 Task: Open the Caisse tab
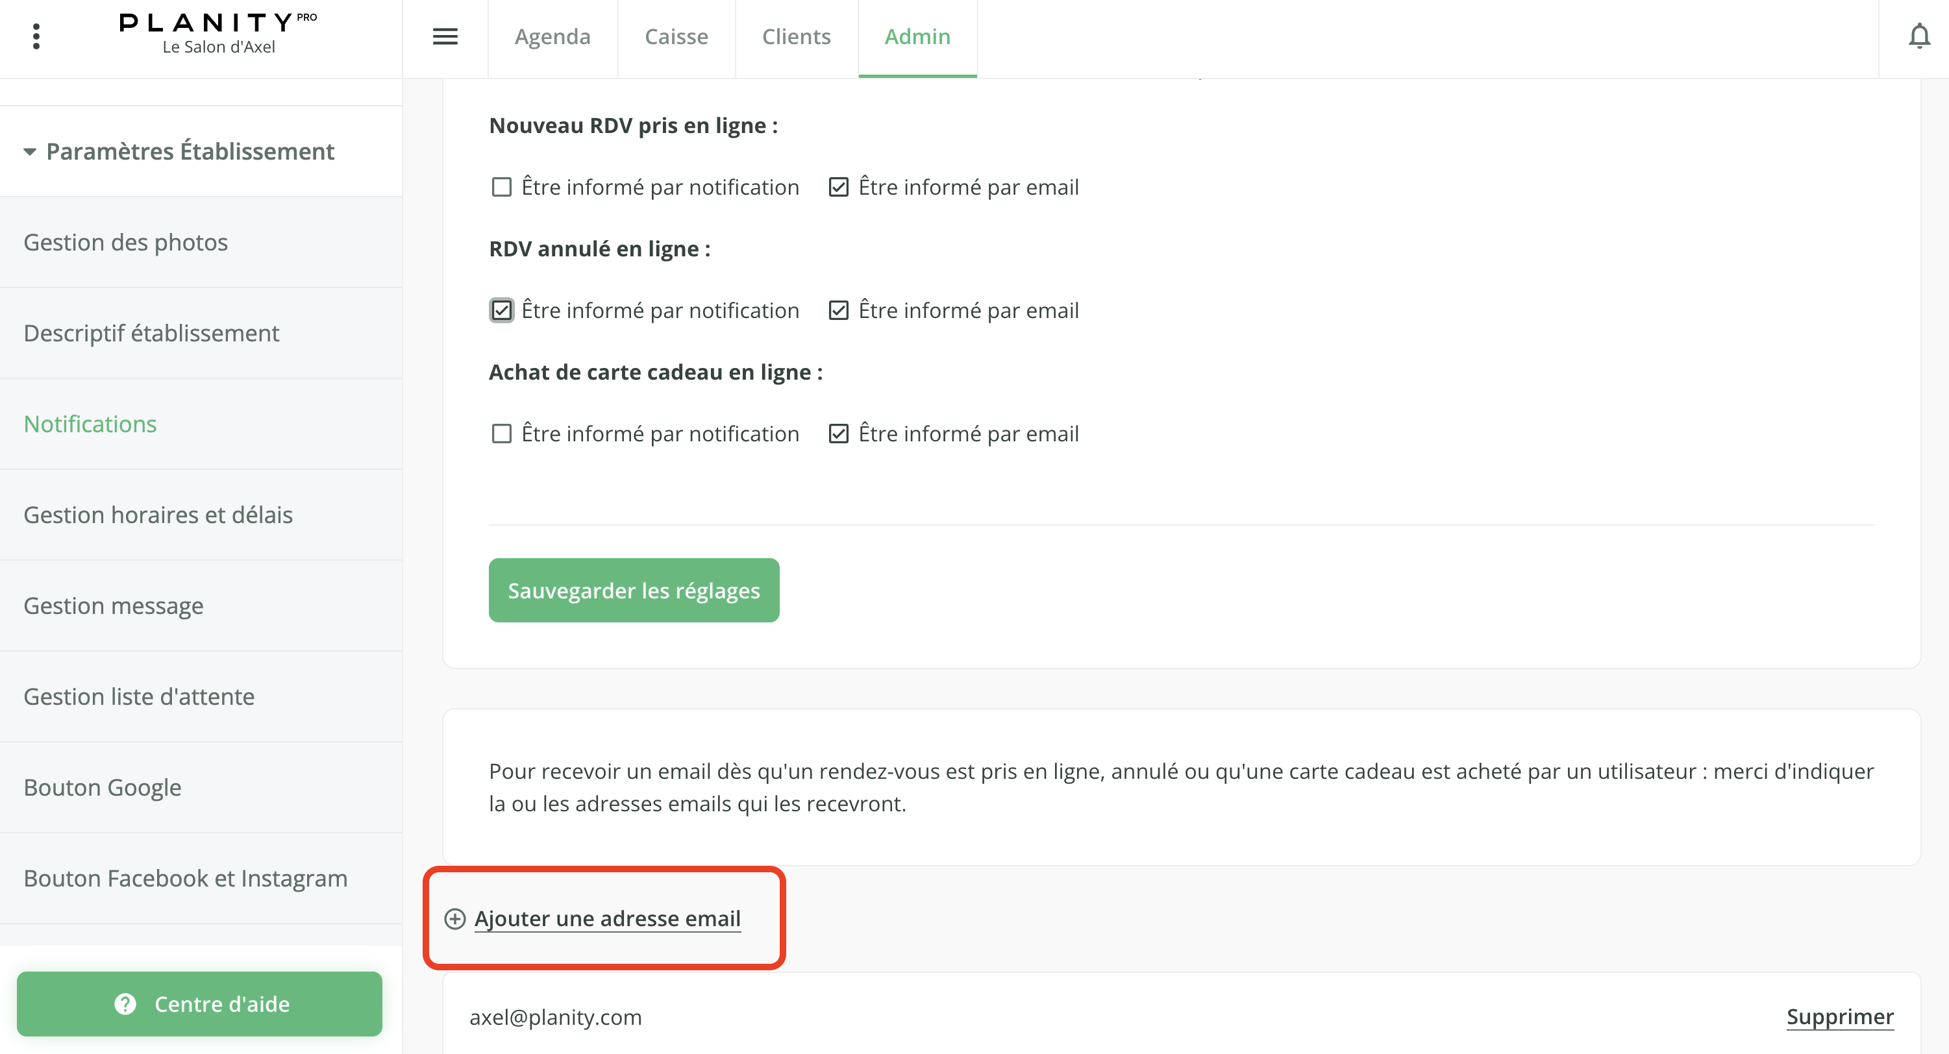pyautogui.click(x=677, y=36)
